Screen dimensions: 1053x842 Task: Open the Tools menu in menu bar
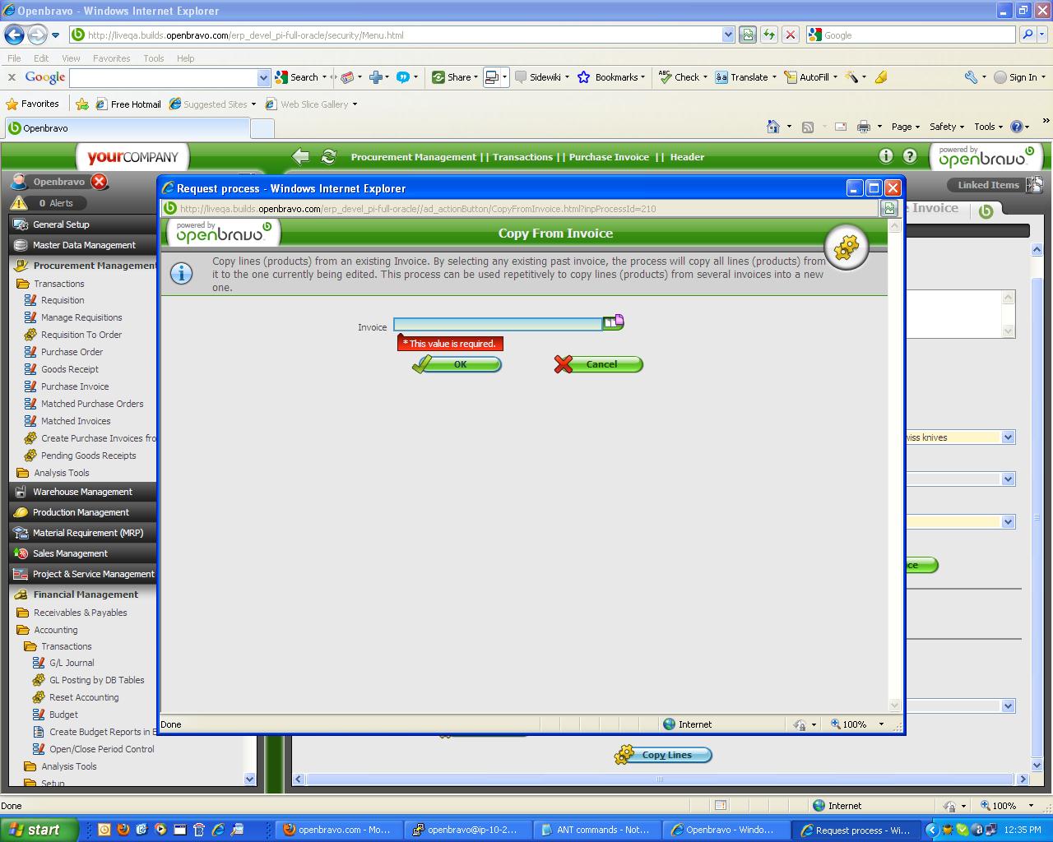tap(153, 58)
